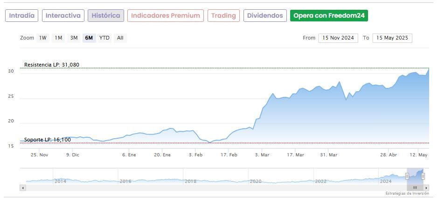Click Opera con Freedom24 button

(329, 16)
